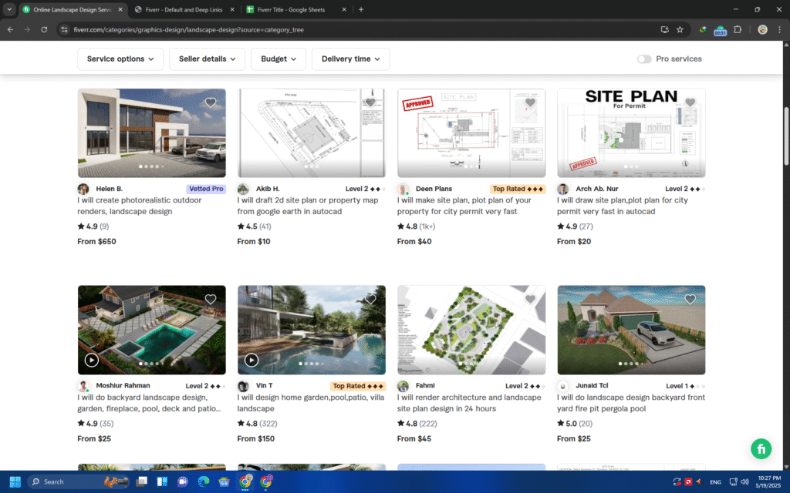
Task: Open the Windows Start menu
Action: 15,481
